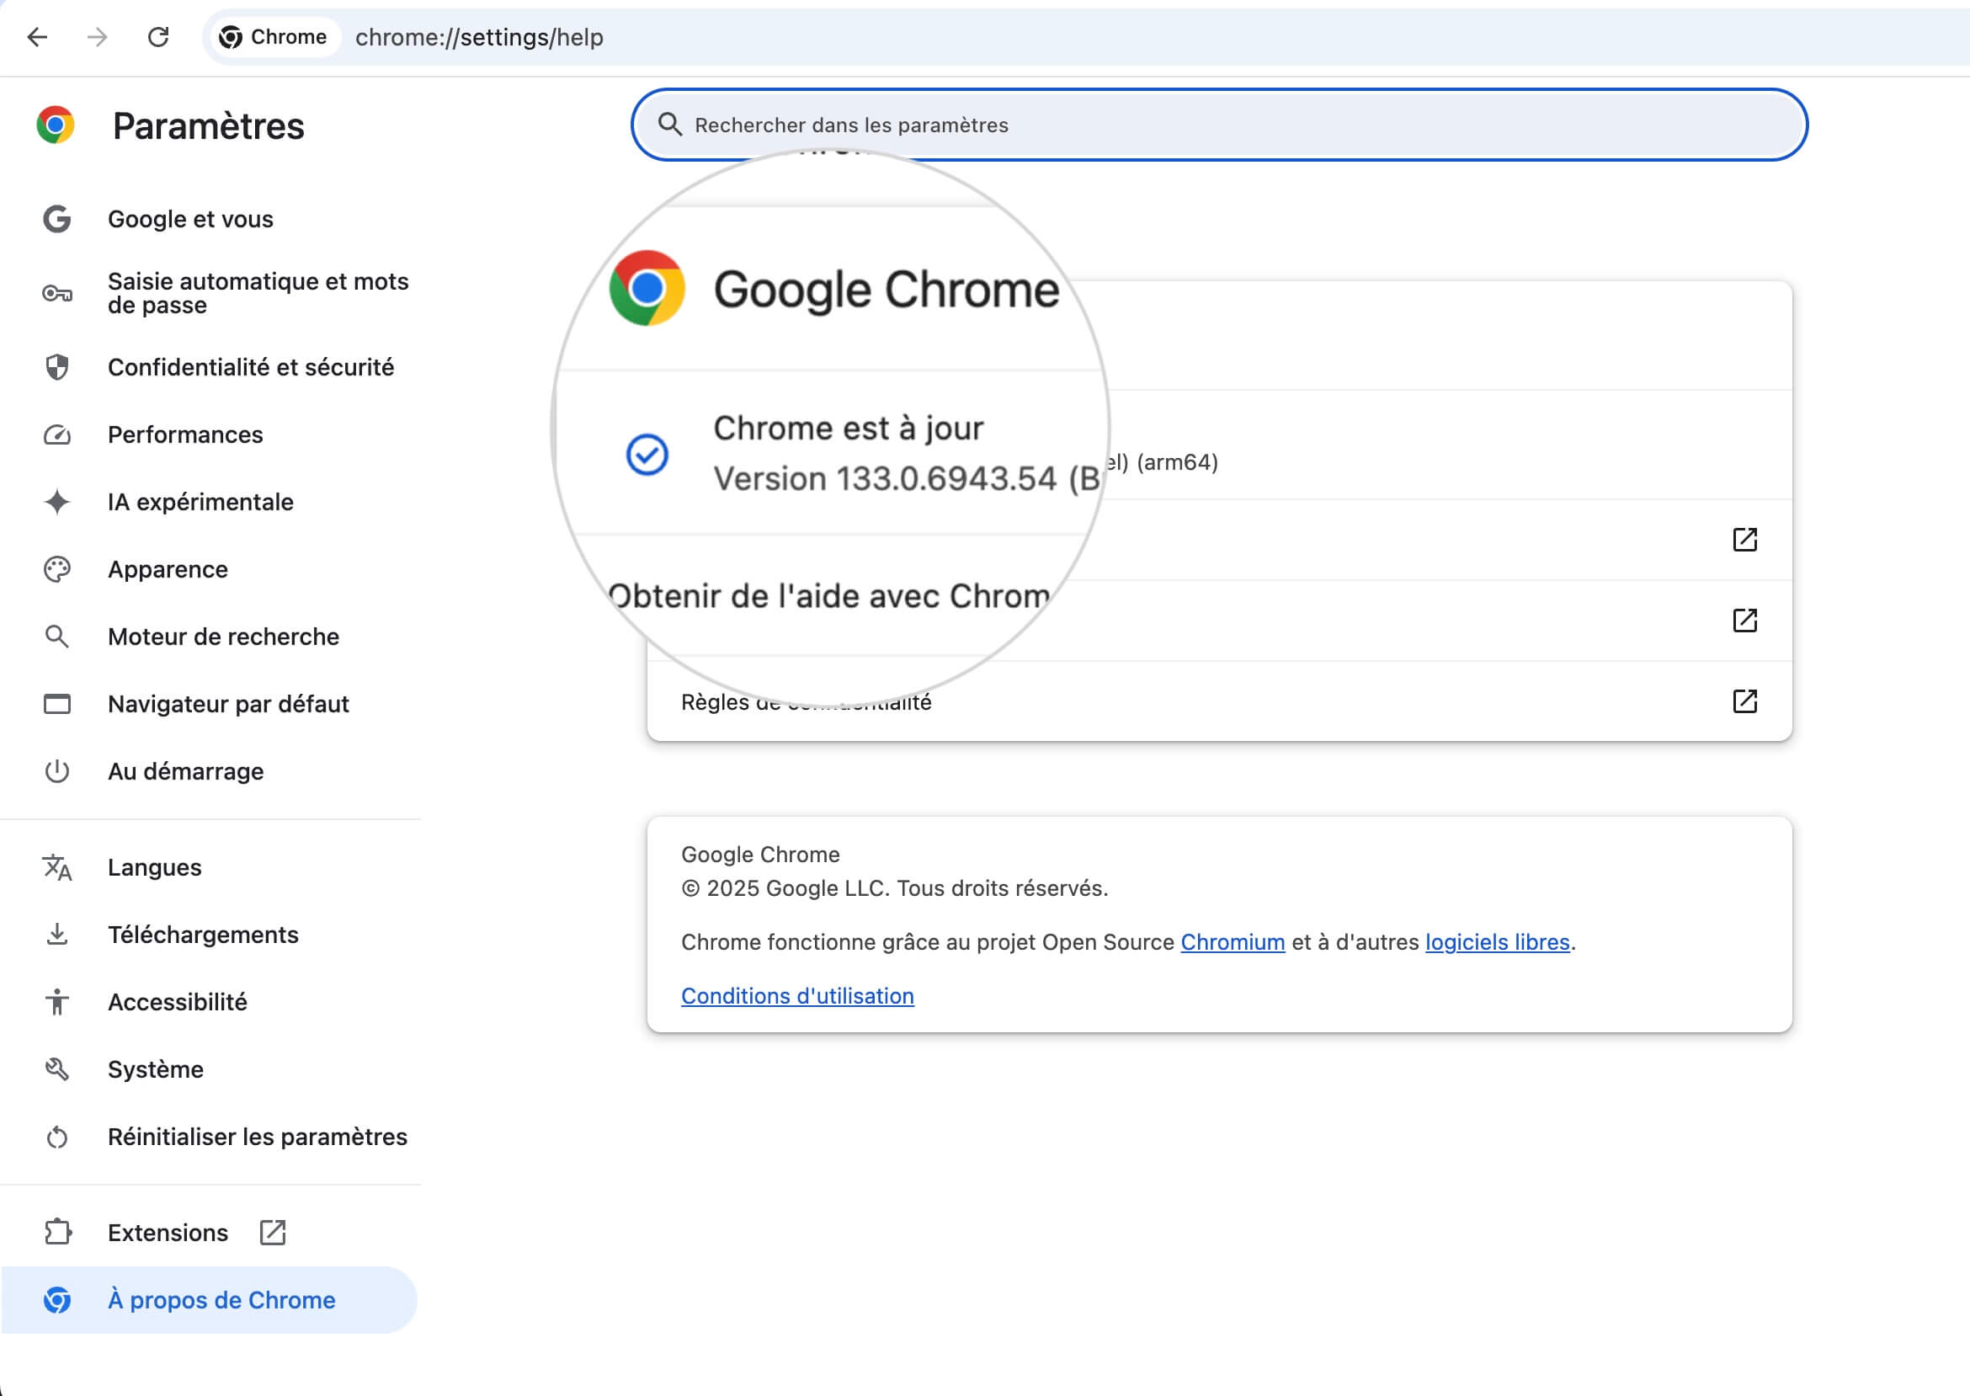Click the wrench icon for Système
The image size is (1970, 1396).
tap(56, 1069)
